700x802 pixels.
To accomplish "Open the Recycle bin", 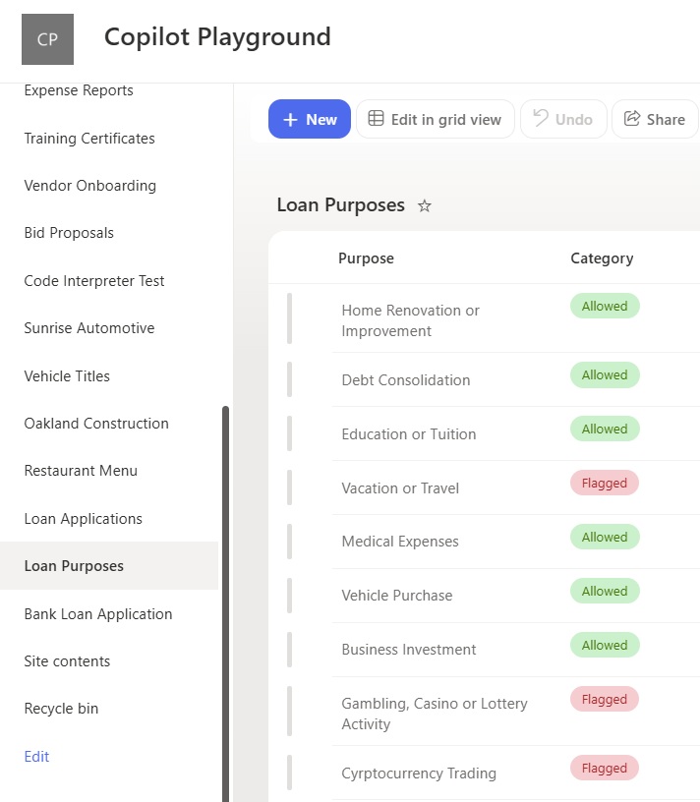I will point(61,709).
